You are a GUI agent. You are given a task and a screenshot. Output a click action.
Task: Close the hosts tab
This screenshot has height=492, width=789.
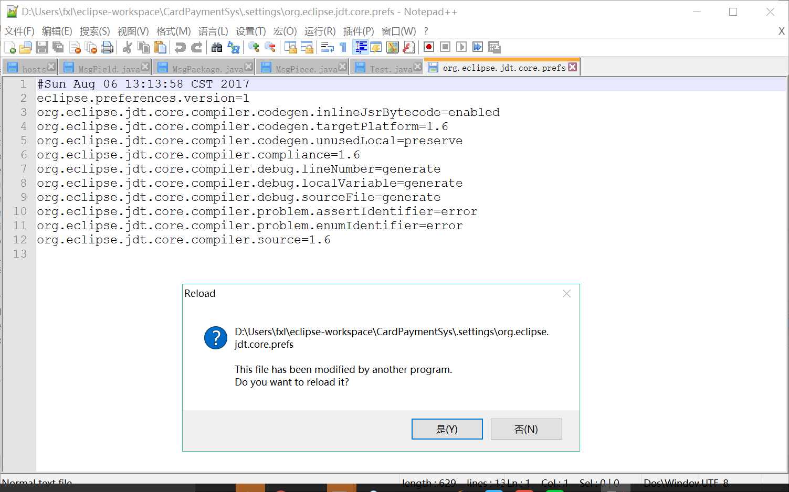click(51, 67)
